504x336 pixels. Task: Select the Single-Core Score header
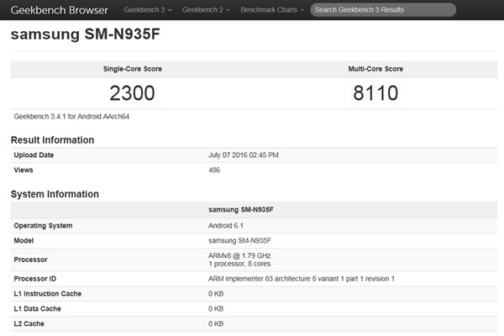click(133, 69)
